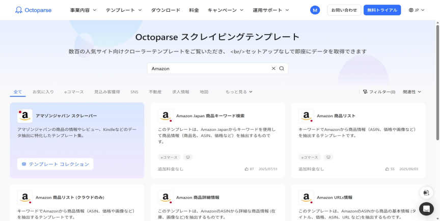The image size is (440, 221).
Task: Click the translate floating icon
Action: tap(426, 192)
